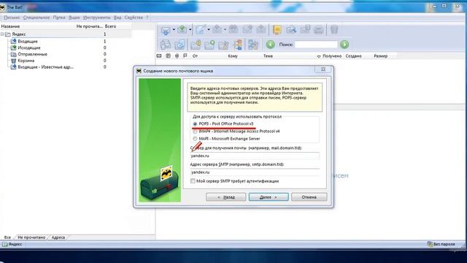The image size is (467, 263).
Task: Switch to the Все tab
Action: point(7,237)
